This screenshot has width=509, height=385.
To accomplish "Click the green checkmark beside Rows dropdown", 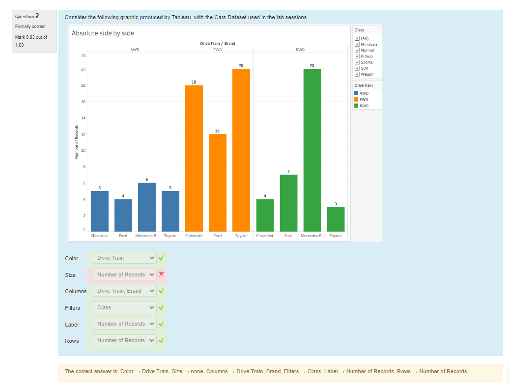I will 161,340.
